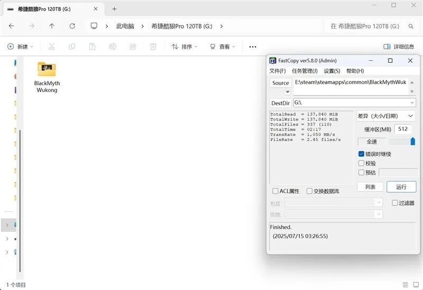Open the 任务管理(J) menu

pyautogui.click(x=305, y=71)
